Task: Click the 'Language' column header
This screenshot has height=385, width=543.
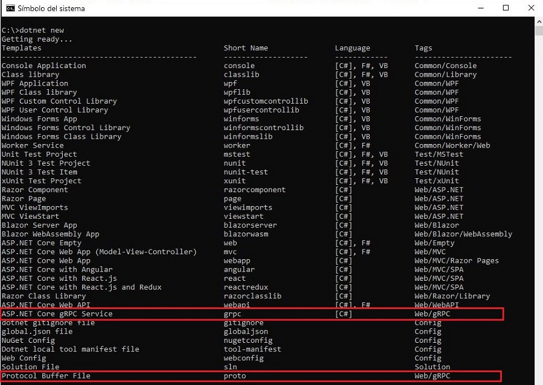Action: (x=352, y=48)
